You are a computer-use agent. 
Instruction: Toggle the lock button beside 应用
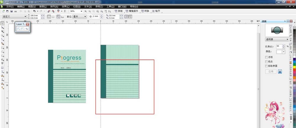280,71
